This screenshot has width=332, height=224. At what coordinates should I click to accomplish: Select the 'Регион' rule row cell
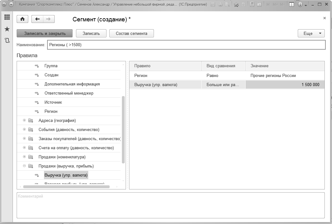coord(165,76)
